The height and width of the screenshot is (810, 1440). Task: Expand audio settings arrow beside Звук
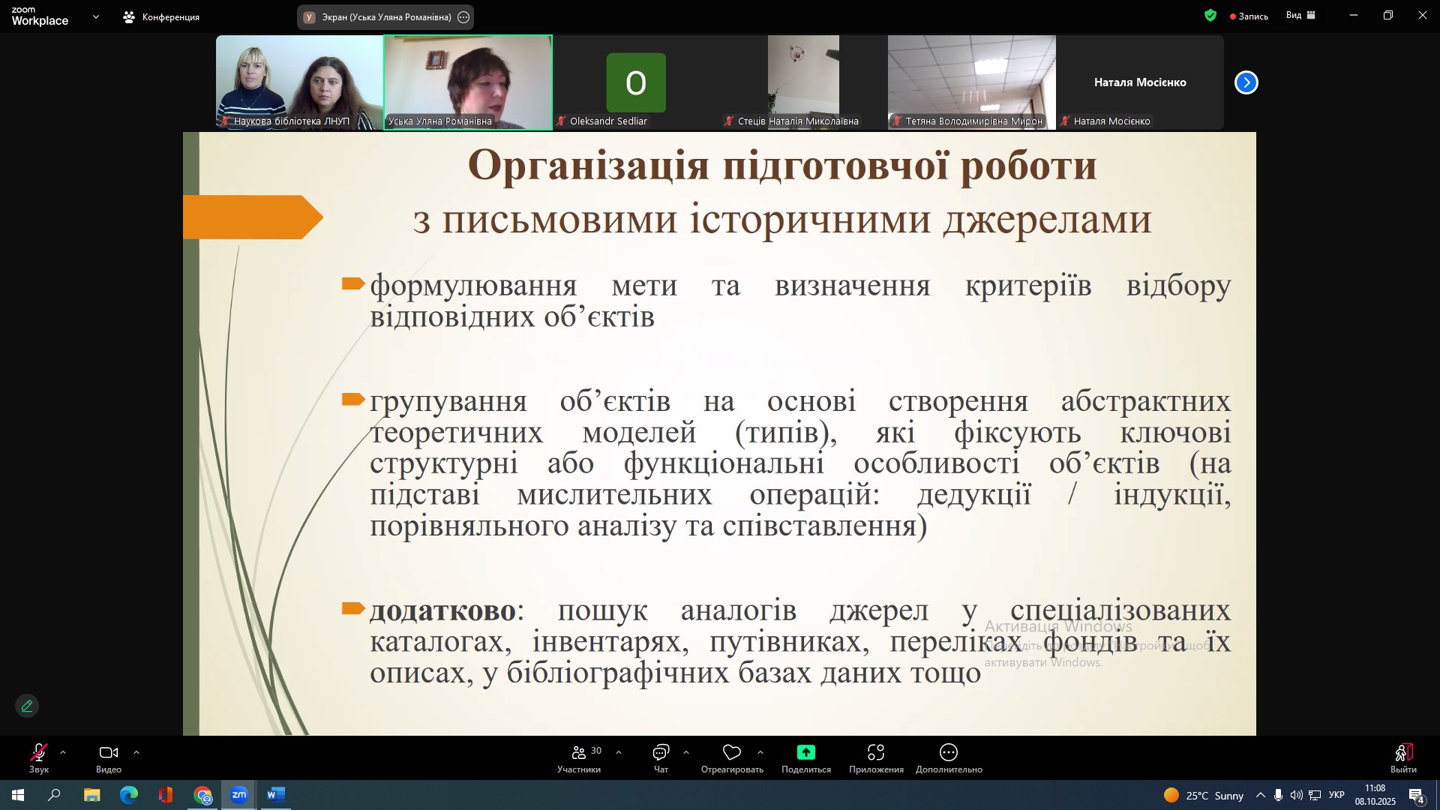[63, 752]
